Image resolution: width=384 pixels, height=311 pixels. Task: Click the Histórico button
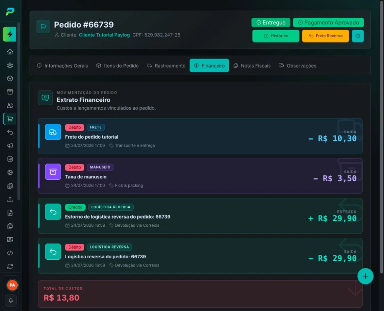coord(276,36)
